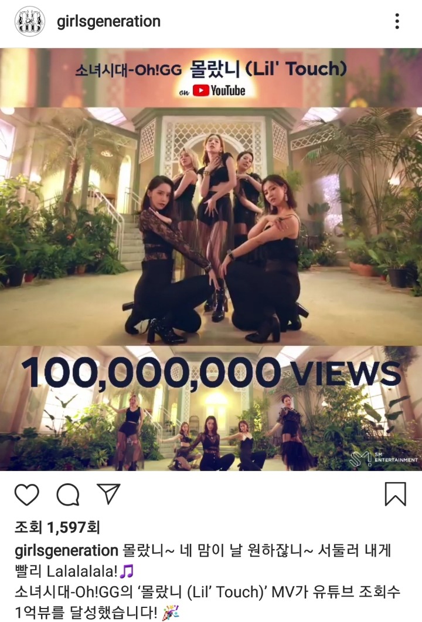Tap the party popper emoji in caption
422x622 pixels.
[x=171, y=613]
